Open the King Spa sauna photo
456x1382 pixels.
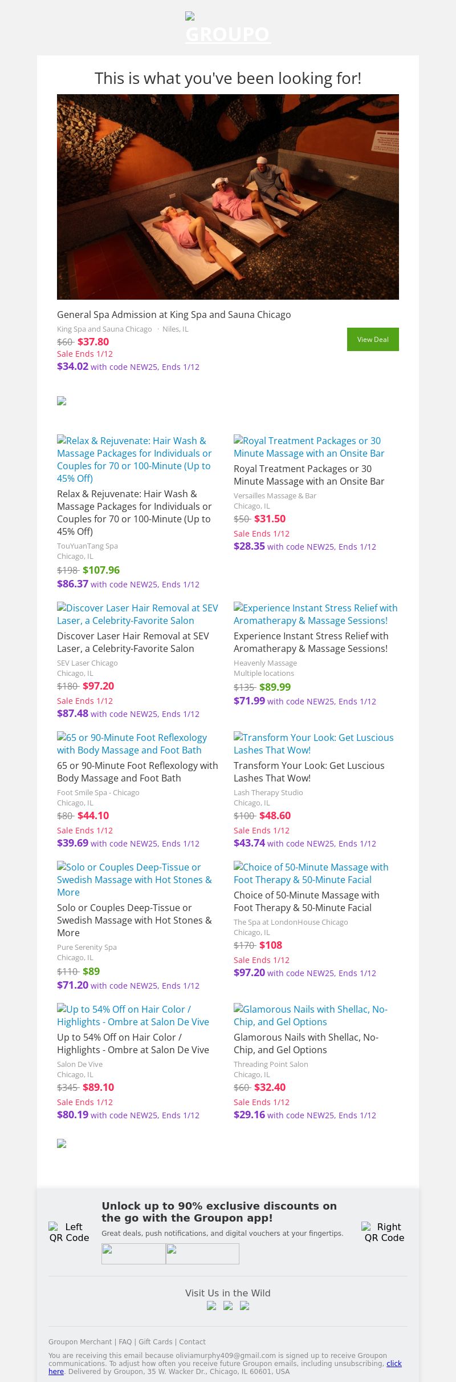pos(228,197)
